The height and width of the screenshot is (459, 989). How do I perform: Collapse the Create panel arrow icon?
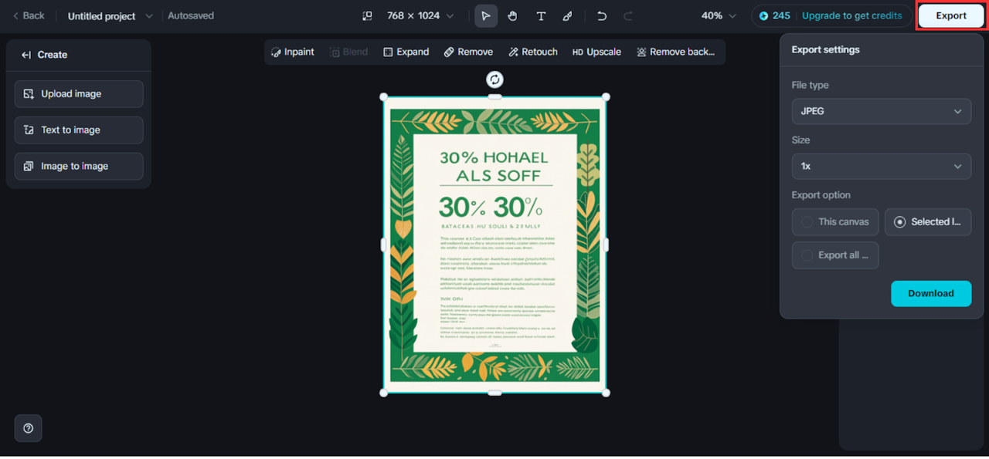coord(26,55)
